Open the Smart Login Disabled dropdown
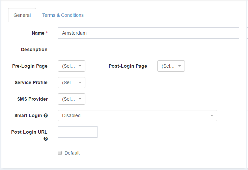This screenshot has width=248, height=170. point(137,115)
